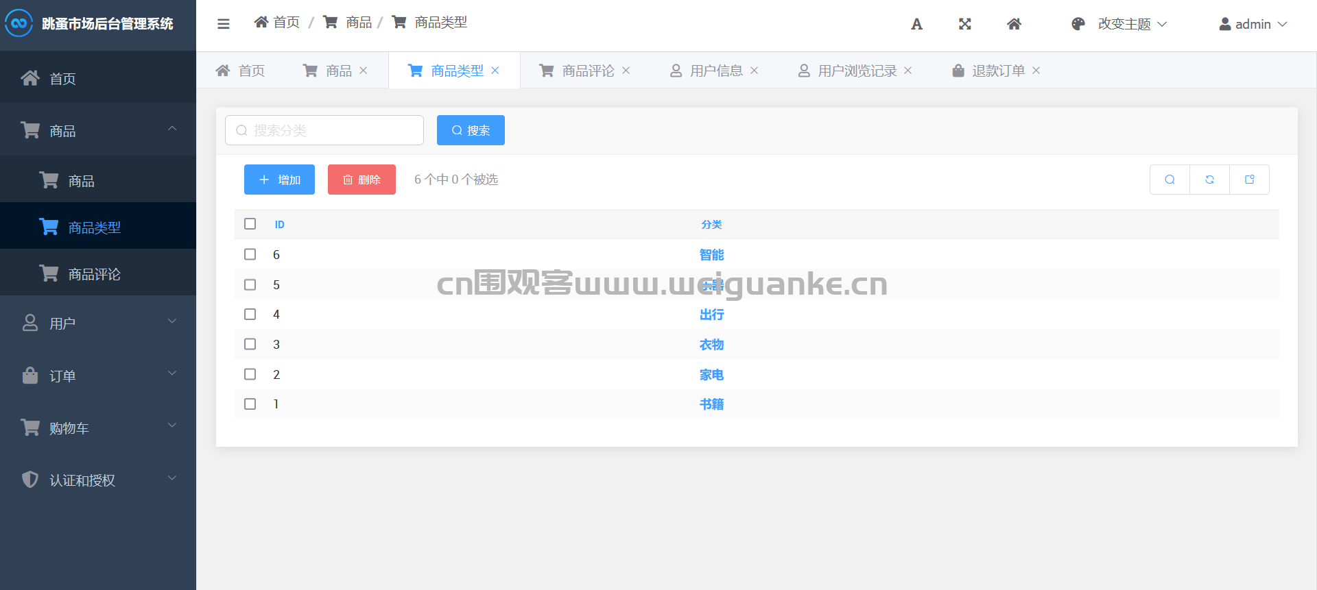This screenshot has height=590, width=1317.
Task: Sort by the ID column header
Action: [x=279, y=224]
